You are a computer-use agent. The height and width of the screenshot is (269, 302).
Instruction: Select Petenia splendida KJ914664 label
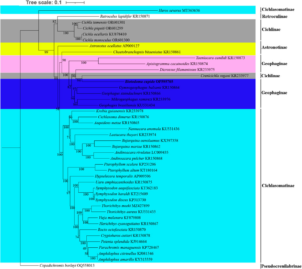pyautogui.click(x=124, y=242)
